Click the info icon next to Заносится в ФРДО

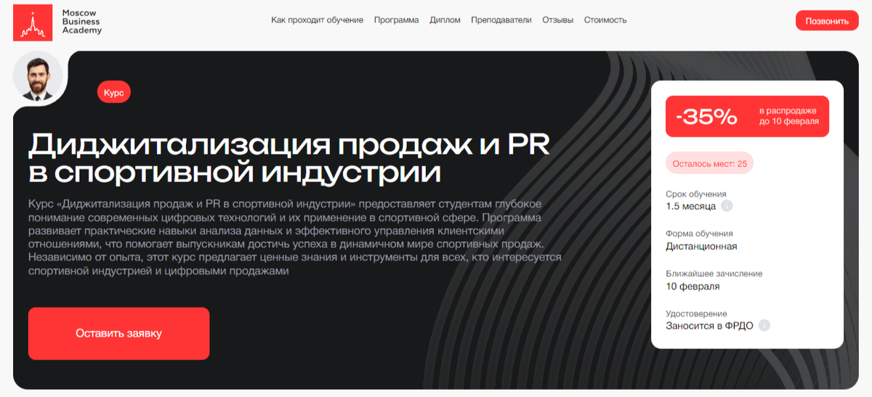[x=764, y=326]
